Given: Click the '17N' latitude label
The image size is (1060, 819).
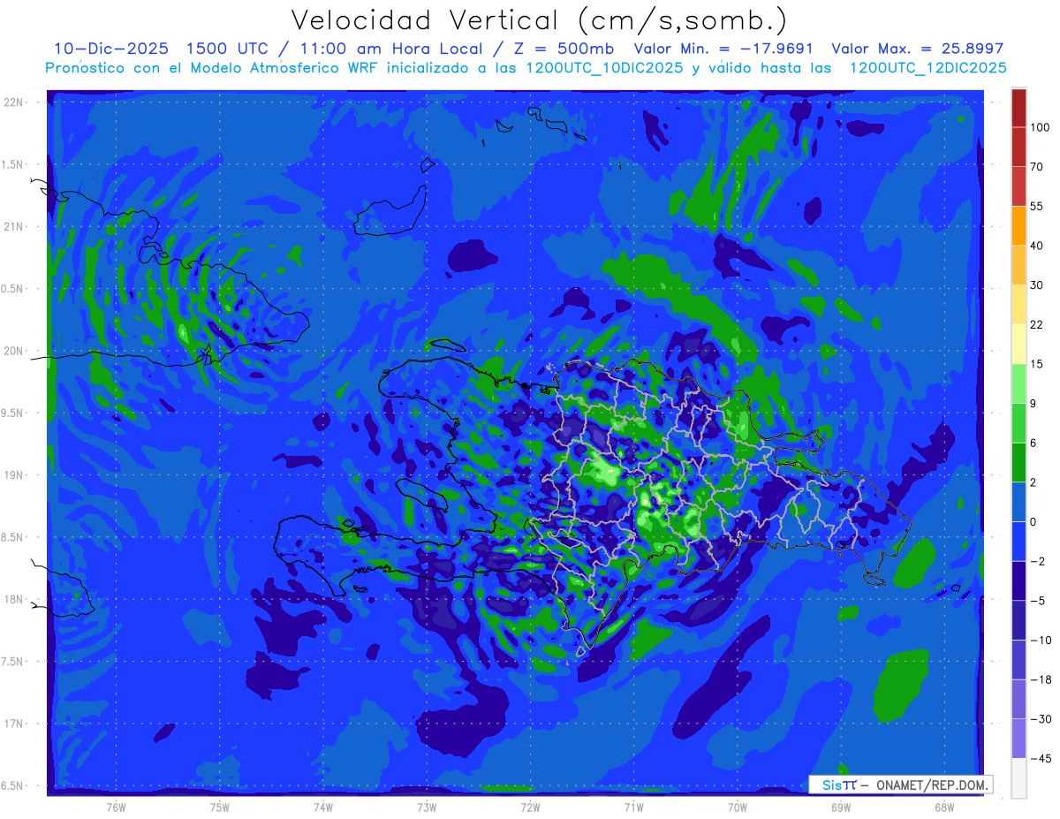Looking at the screenshot, I should [x=15, y=724].
